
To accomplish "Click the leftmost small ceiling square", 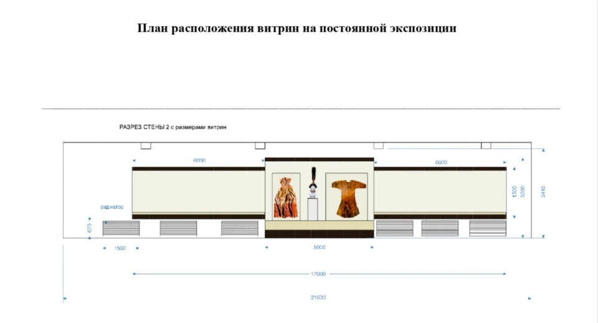I will (146, 146).
